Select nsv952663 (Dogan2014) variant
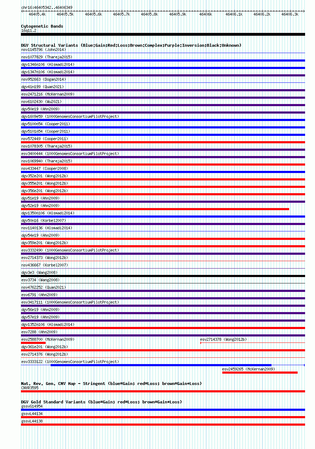315x449 pixels. [44, 79]
